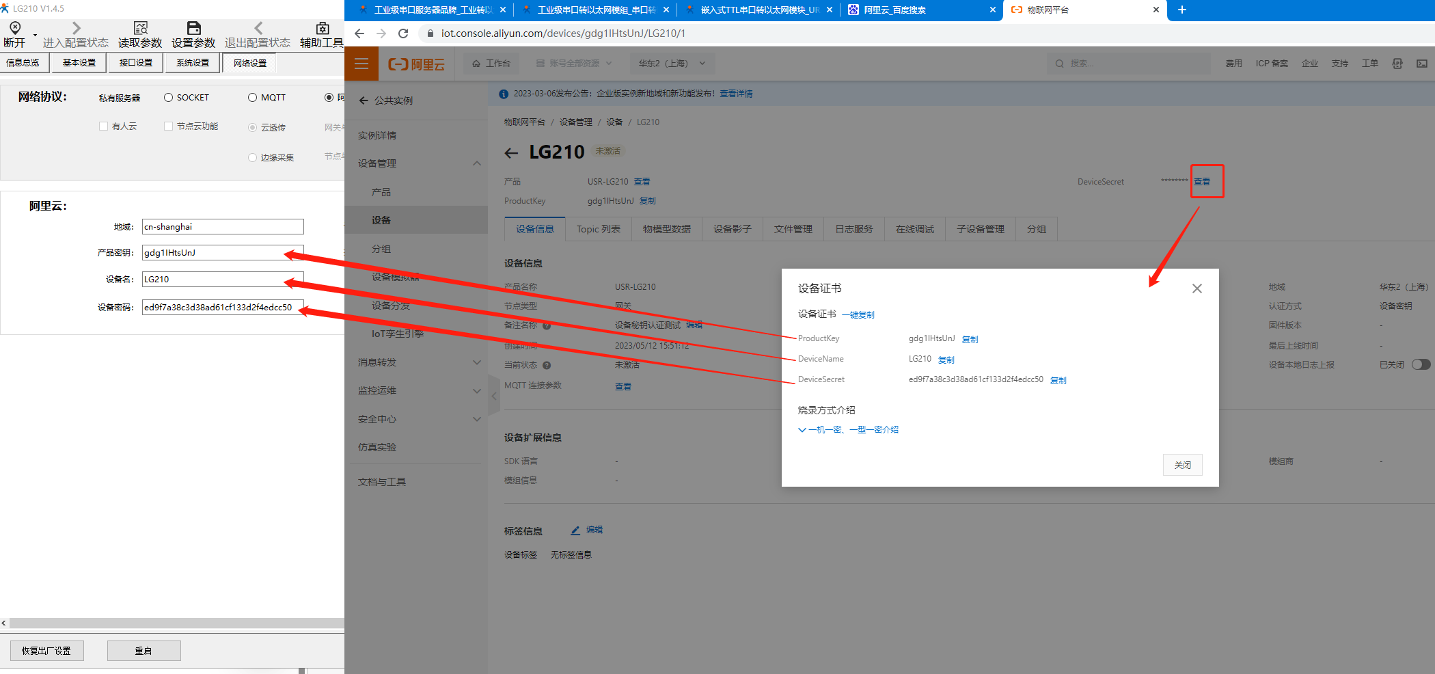Click the 工作台 home button
1435x674 pixels.
491,64
